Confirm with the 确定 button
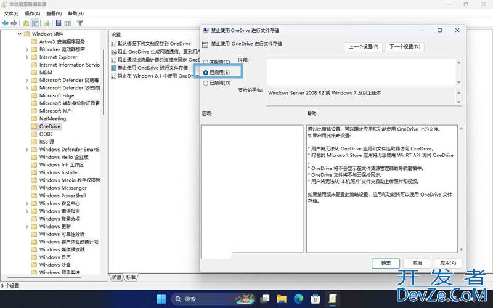 386,264
